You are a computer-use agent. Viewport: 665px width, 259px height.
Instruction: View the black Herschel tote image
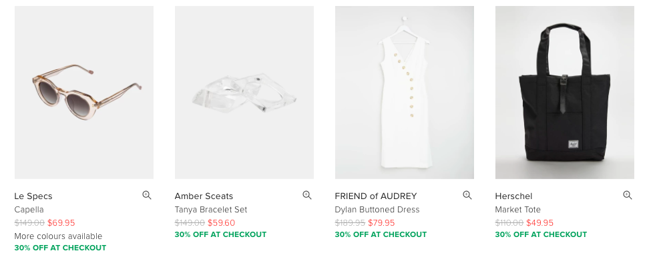tap(564, 93)
